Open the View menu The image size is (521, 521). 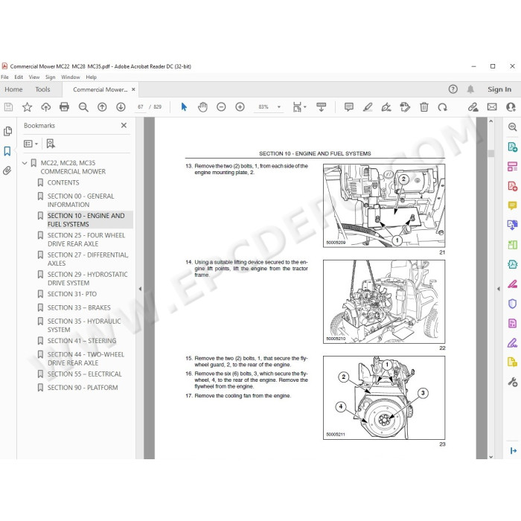pyautogui.click(x=34, y=77)
